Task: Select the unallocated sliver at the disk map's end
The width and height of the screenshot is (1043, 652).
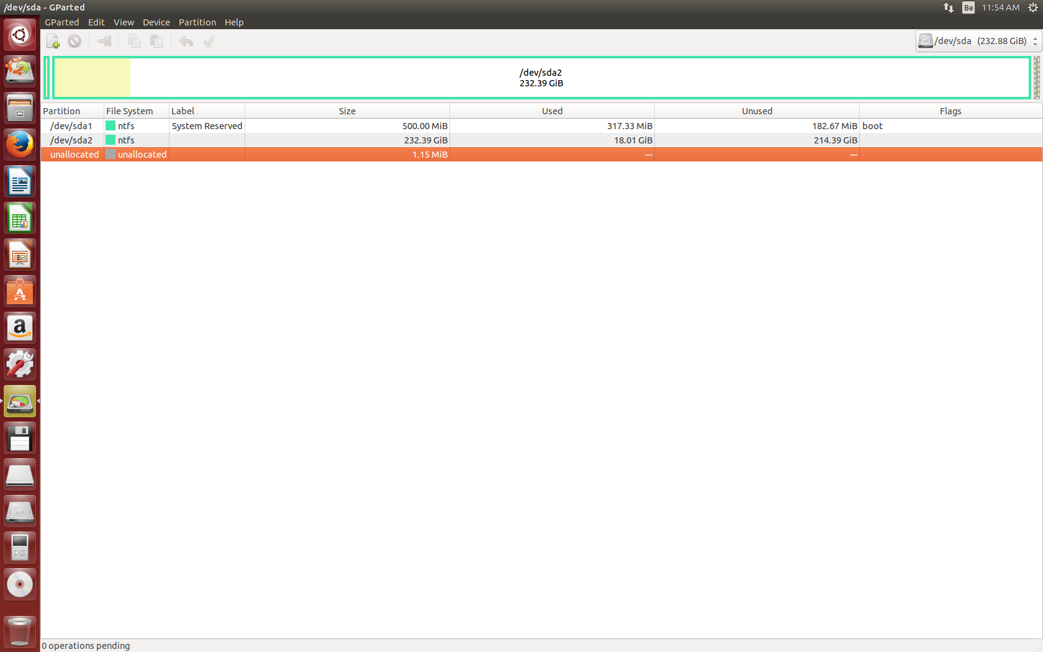Action: 1037,78
